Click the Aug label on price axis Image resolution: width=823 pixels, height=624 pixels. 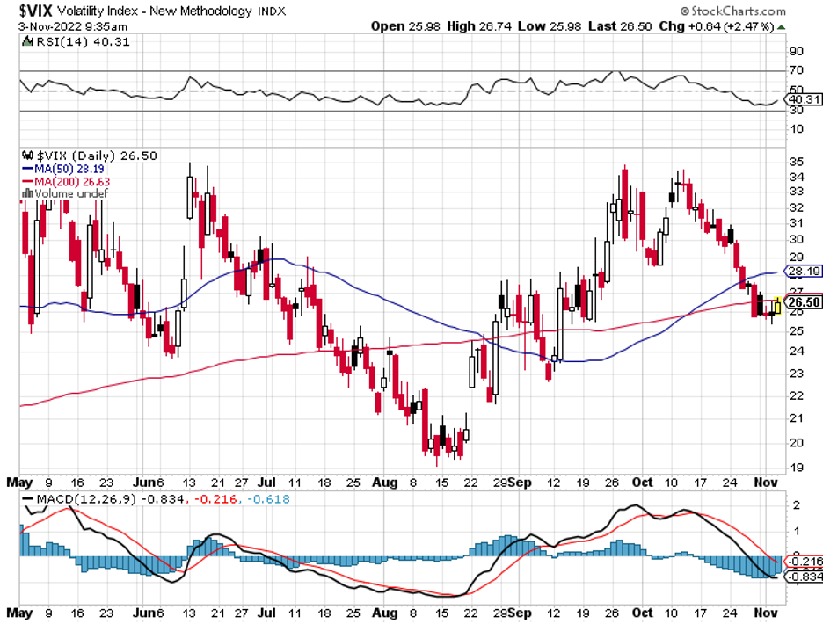pyautogui.click(x=385, y=483)
